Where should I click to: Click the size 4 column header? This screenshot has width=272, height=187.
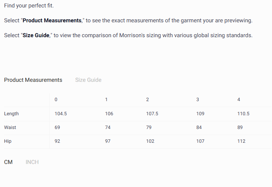(x=239, y=100)
